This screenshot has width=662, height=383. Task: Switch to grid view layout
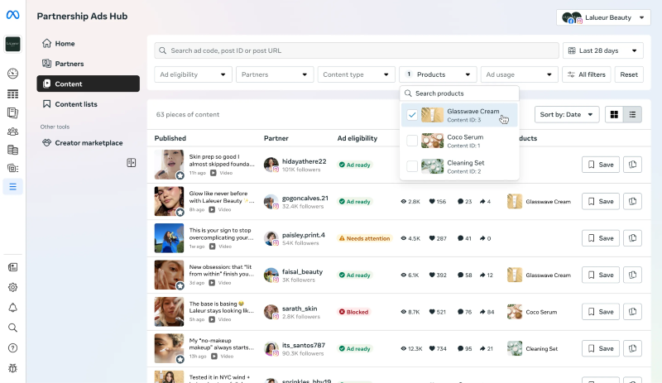[614, 114]
